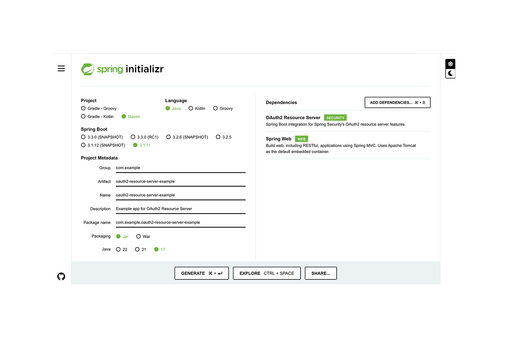Select Spring Boot 3.1.12 (SNAPSHOT)
Image resolution: width=506 pixels, height=345 pixels.
click(103, 145)
